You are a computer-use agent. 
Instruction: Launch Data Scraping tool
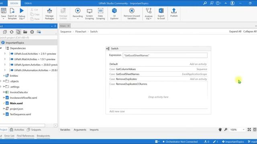(x=100, y=14)
